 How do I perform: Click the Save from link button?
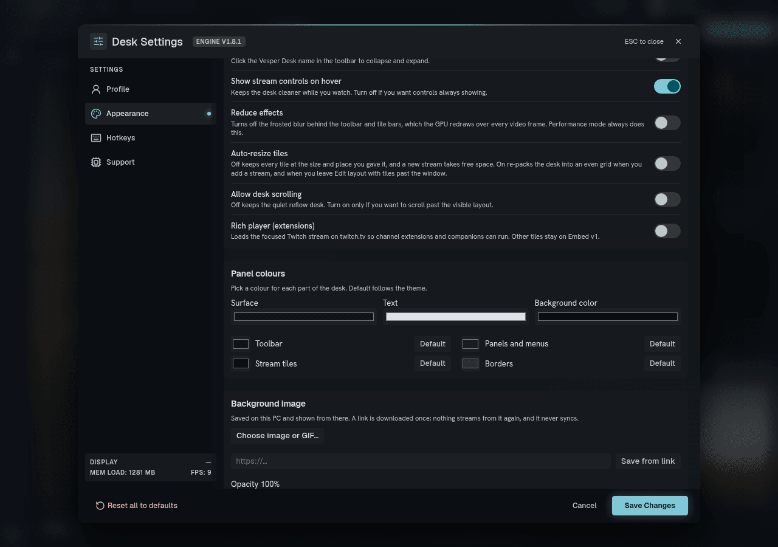click(648, 461)
